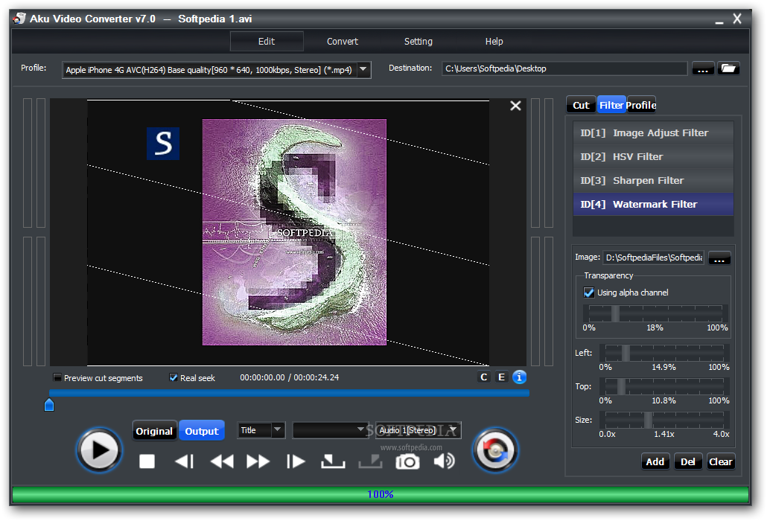Click the Aku Video Converter title icon
Image resolution: width=767 pixels, height=521 pixels.
(x=19, y=19)
